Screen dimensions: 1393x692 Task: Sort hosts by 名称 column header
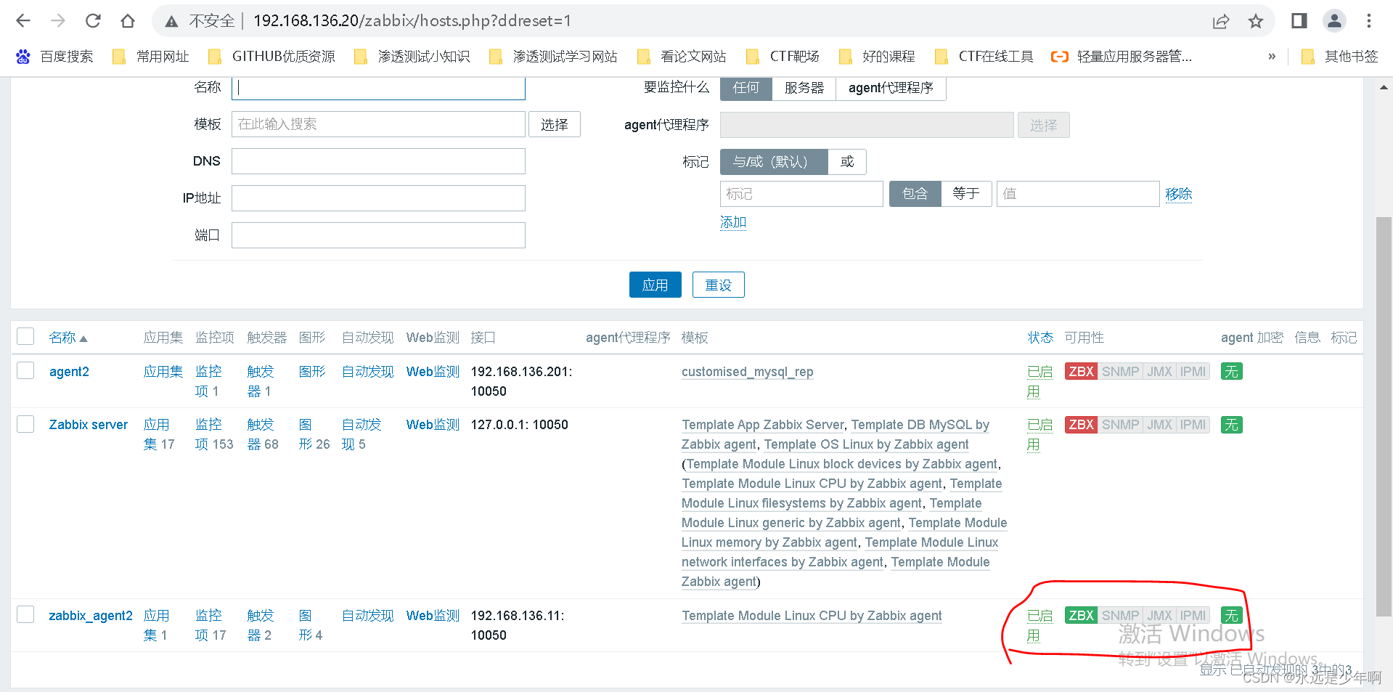(x=68, y=338)
